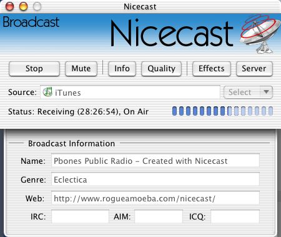Click the Broadcast title label
281x237 pixels.
point(31,22)
